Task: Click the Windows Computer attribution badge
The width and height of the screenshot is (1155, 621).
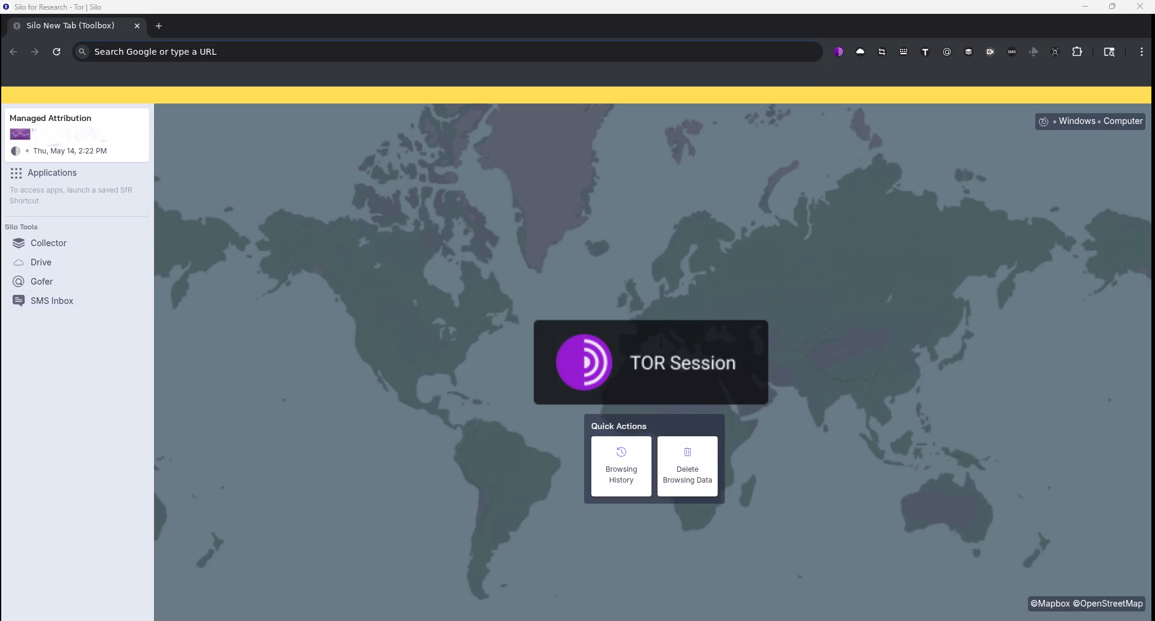Action: tap(1090, 121)
